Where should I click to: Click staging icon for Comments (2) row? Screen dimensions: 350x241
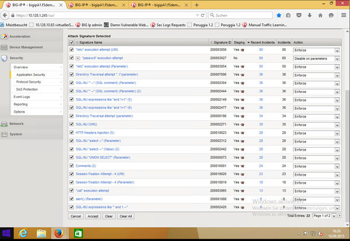coord(243,166)
